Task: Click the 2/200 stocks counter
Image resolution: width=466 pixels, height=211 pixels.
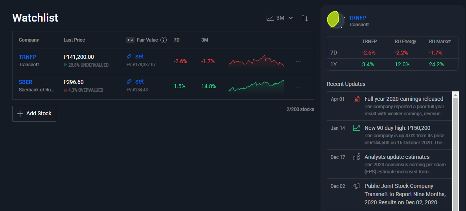Action: (x=300, y=109)
